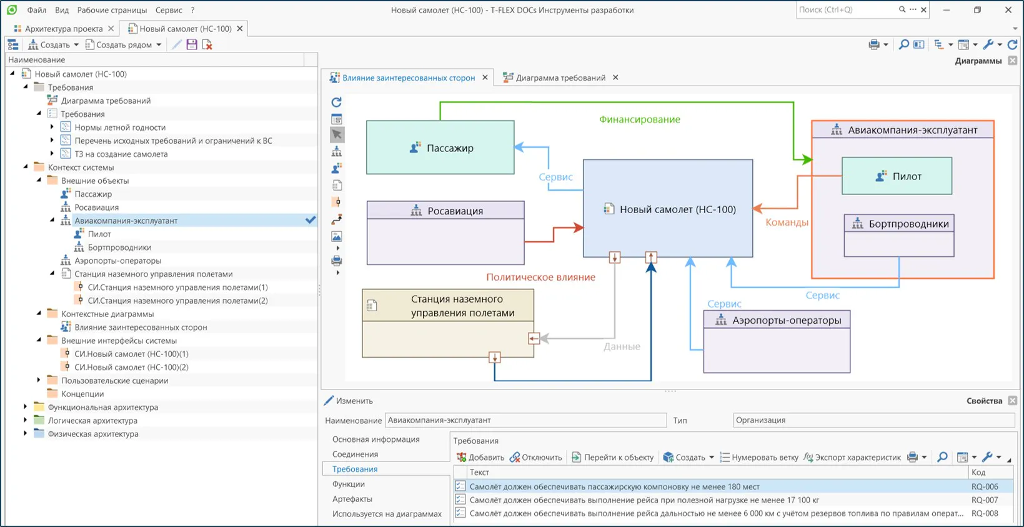Click the Наименование field containing Авиакомпания-эксплуатант
Screen dimensions: 1024x527
[x=526, y=420]
